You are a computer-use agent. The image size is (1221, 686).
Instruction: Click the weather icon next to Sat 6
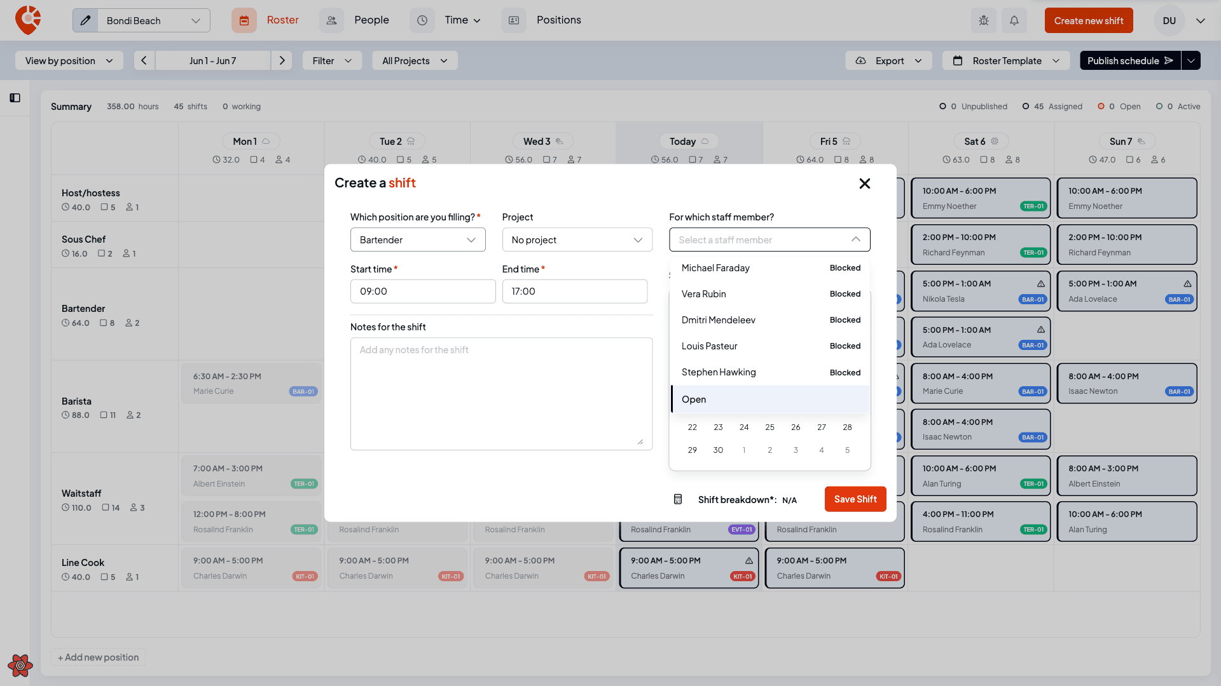995,141
